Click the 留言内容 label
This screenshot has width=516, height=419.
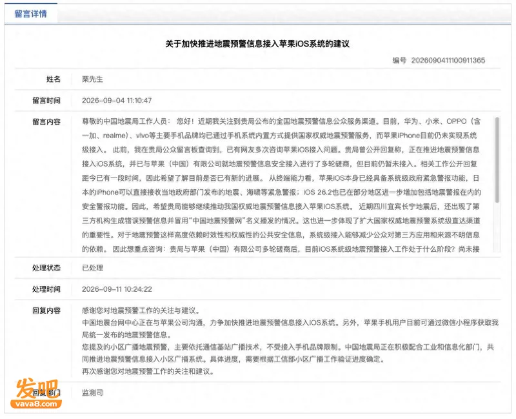click(x=46, y=122)
